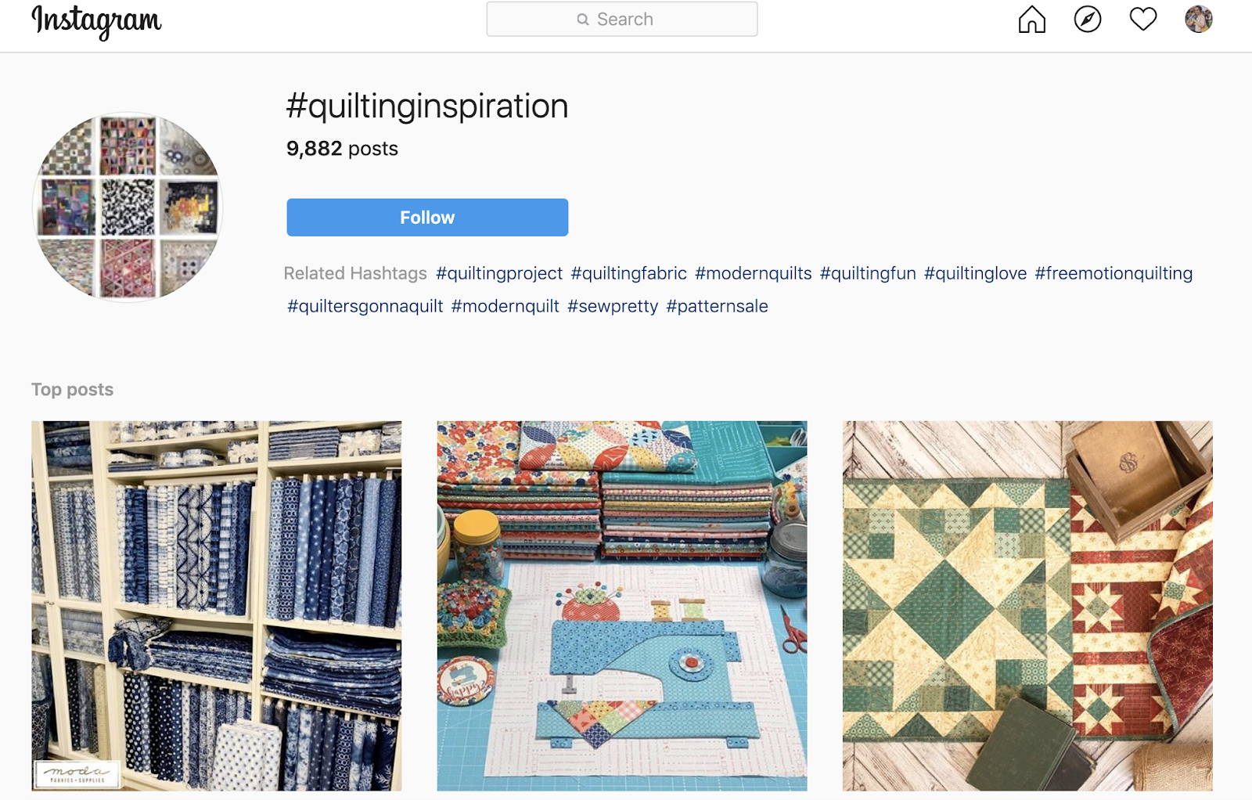Open the blue fabric shelves post
The width and height of the screenshot is (1252, 800).
click(217, 606)
